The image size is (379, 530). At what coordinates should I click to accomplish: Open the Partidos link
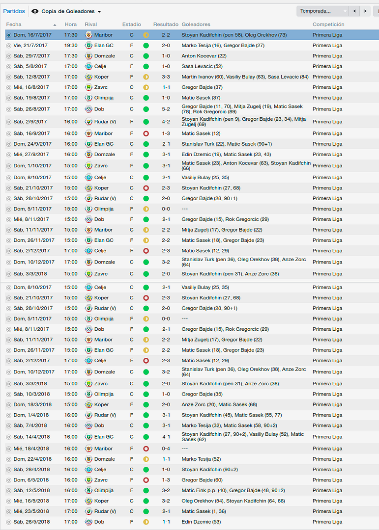[x=14, y=11]
